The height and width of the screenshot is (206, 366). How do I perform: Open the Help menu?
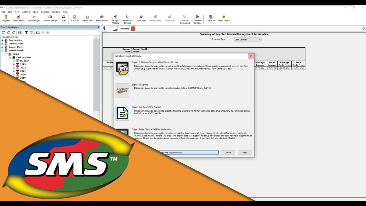click(65, 12)
